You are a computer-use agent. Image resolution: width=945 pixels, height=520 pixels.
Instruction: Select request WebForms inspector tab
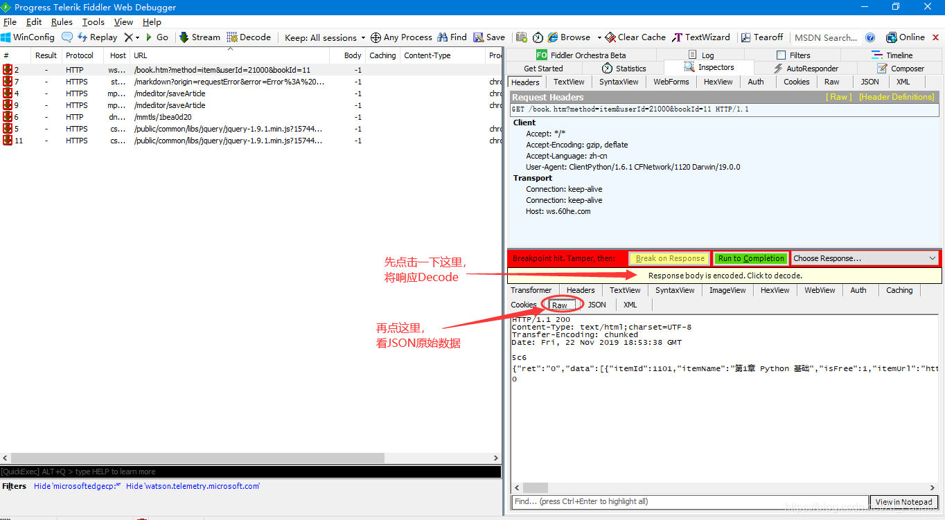(x=671, y=82)
